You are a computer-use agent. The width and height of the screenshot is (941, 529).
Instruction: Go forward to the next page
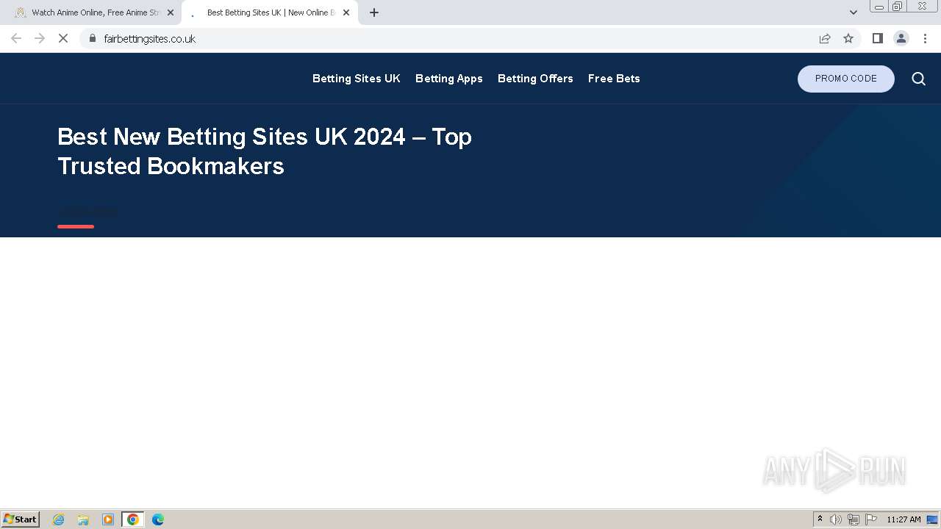[40, 38]
